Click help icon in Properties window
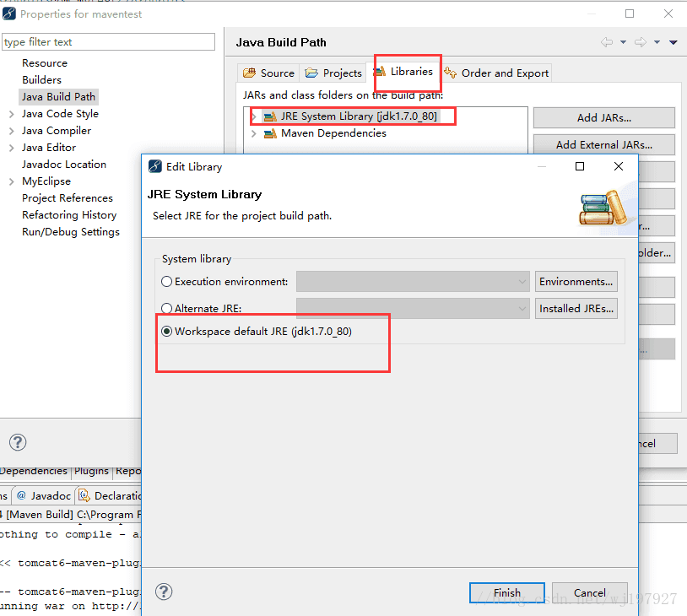 click(x=18, y=442)
